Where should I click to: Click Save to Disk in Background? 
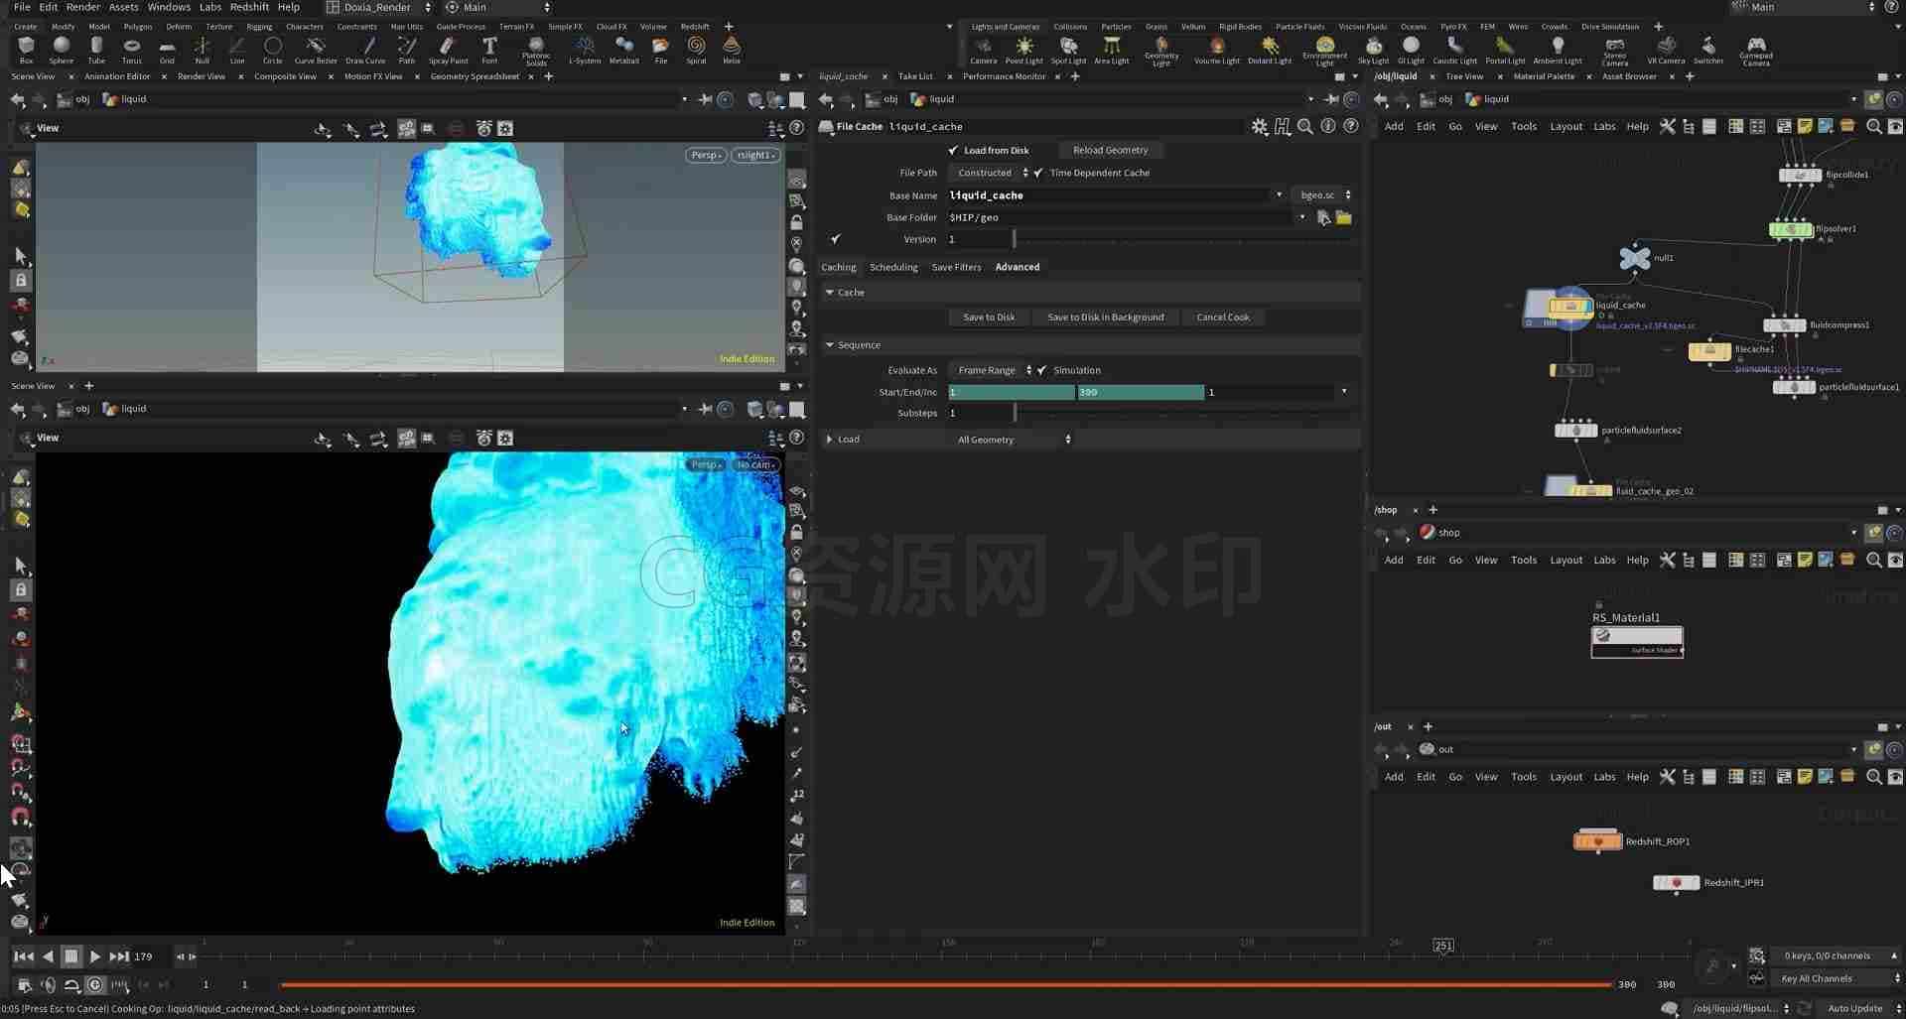pos(1105,318)
